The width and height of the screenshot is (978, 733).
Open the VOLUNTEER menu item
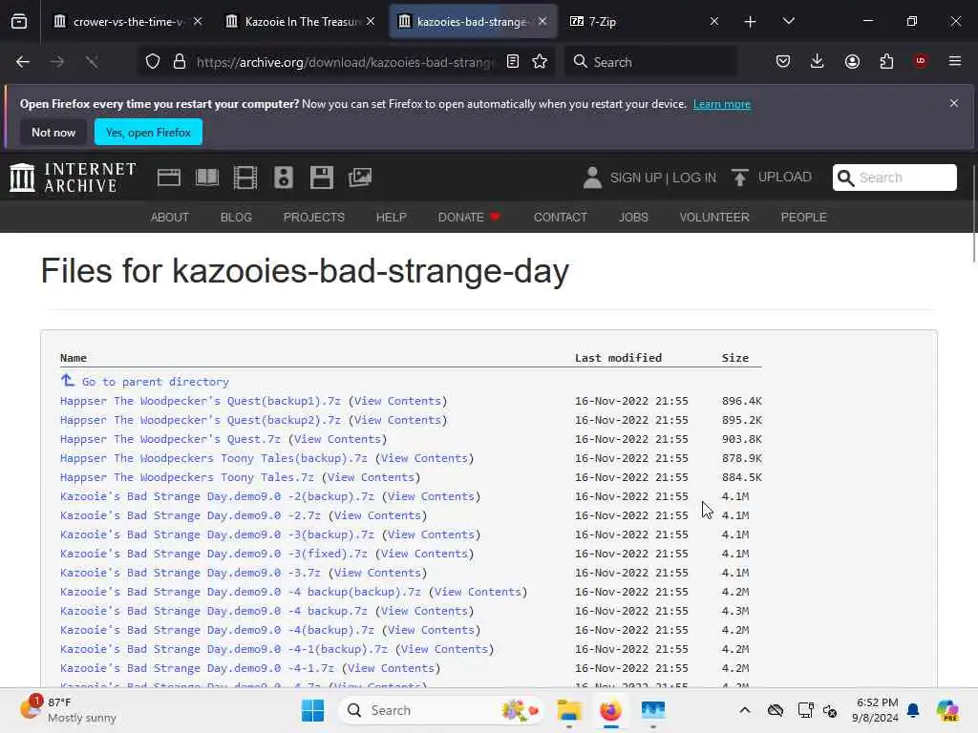coord(714,217)
